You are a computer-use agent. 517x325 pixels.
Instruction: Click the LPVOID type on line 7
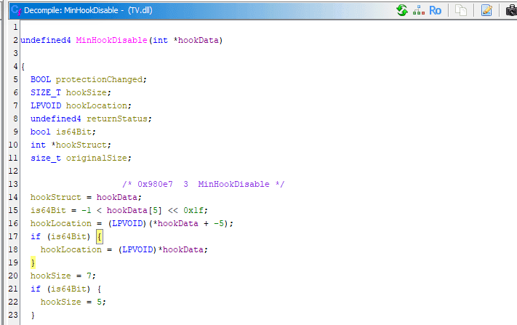46,105
